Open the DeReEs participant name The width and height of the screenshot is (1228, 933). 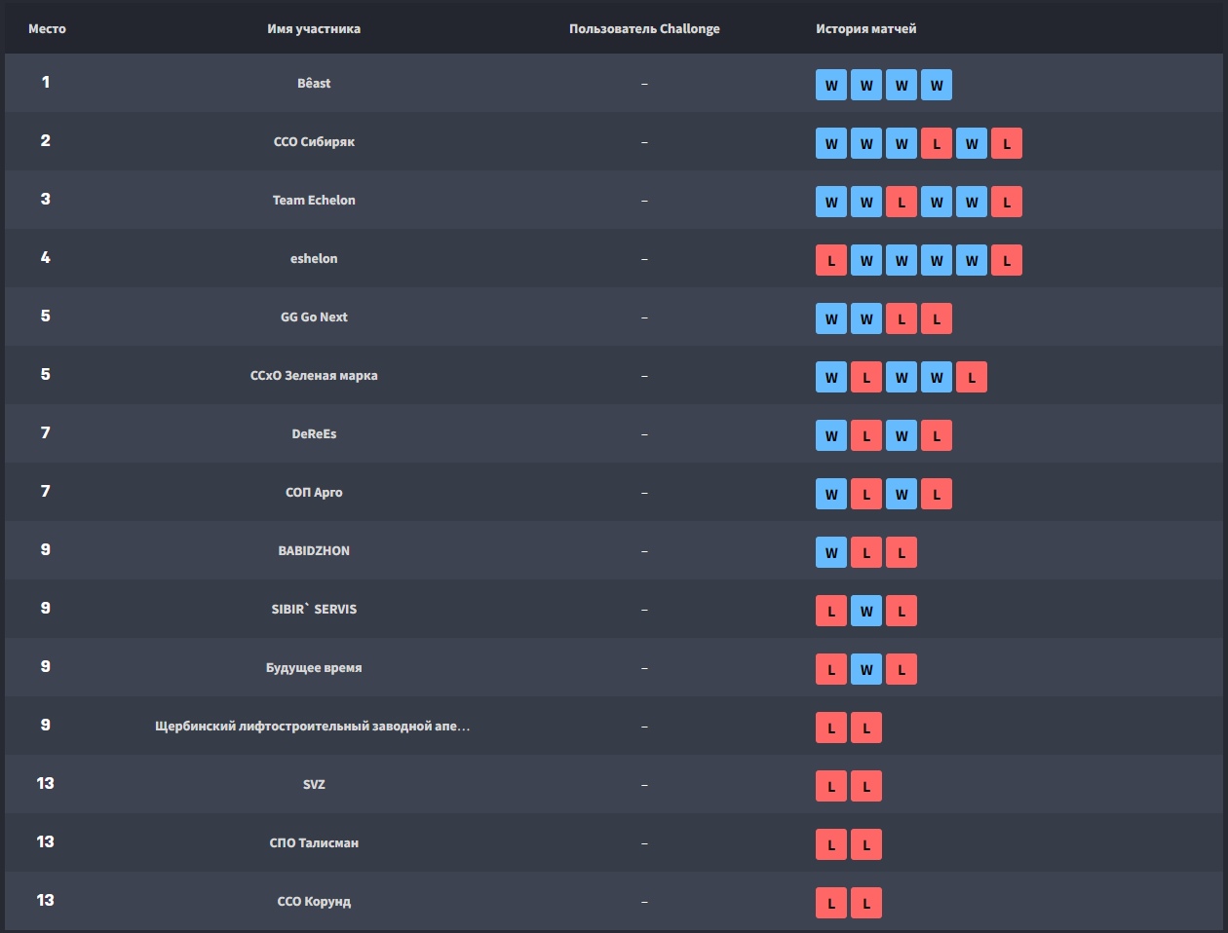(x=314, y=433)
